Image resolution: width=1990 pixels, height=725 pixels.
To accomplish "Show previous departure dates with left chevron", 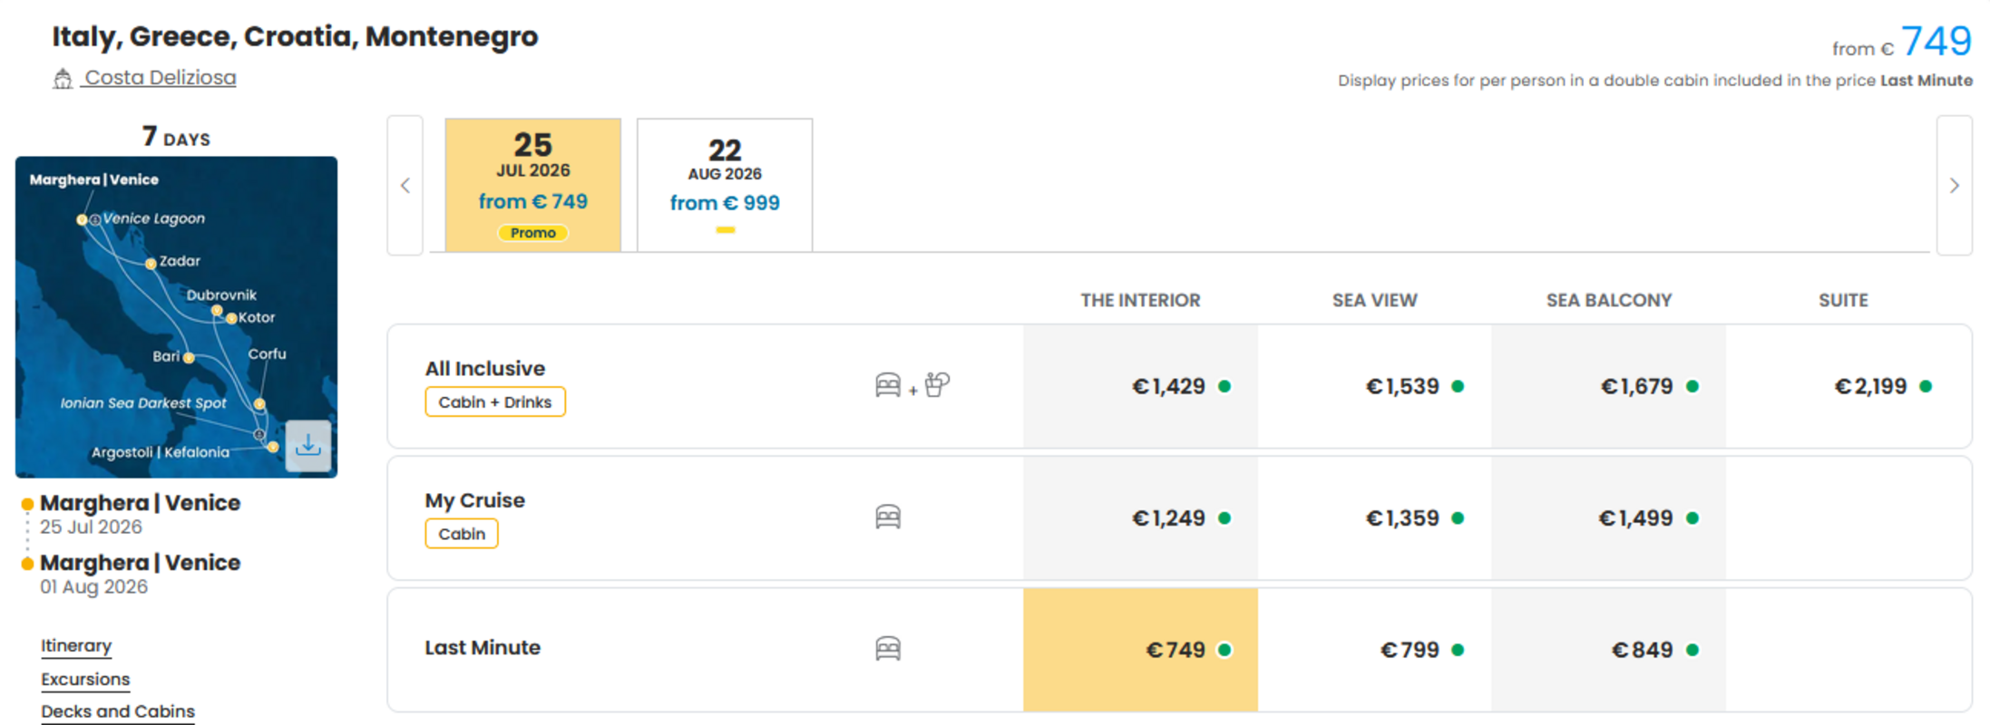I will 405,185.
